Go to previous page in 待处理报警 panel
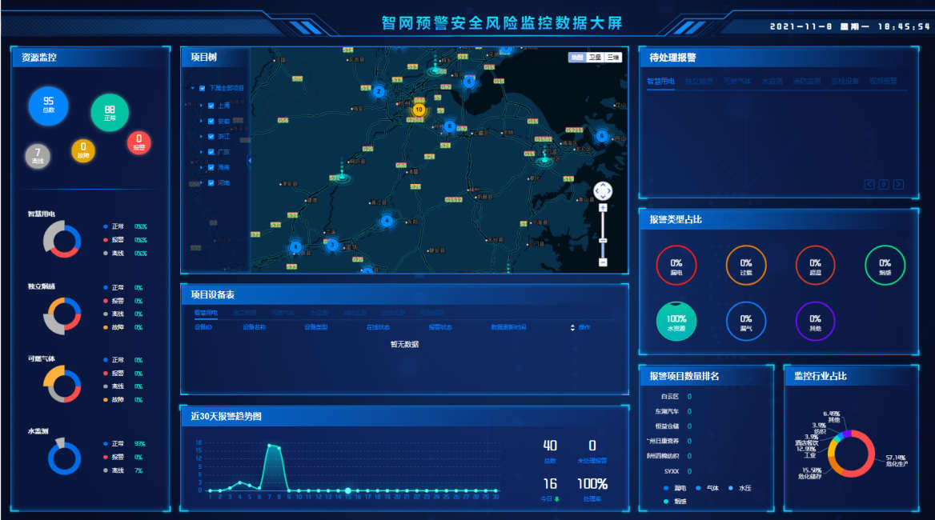This screenshot has width=935, height=520. 869,185
